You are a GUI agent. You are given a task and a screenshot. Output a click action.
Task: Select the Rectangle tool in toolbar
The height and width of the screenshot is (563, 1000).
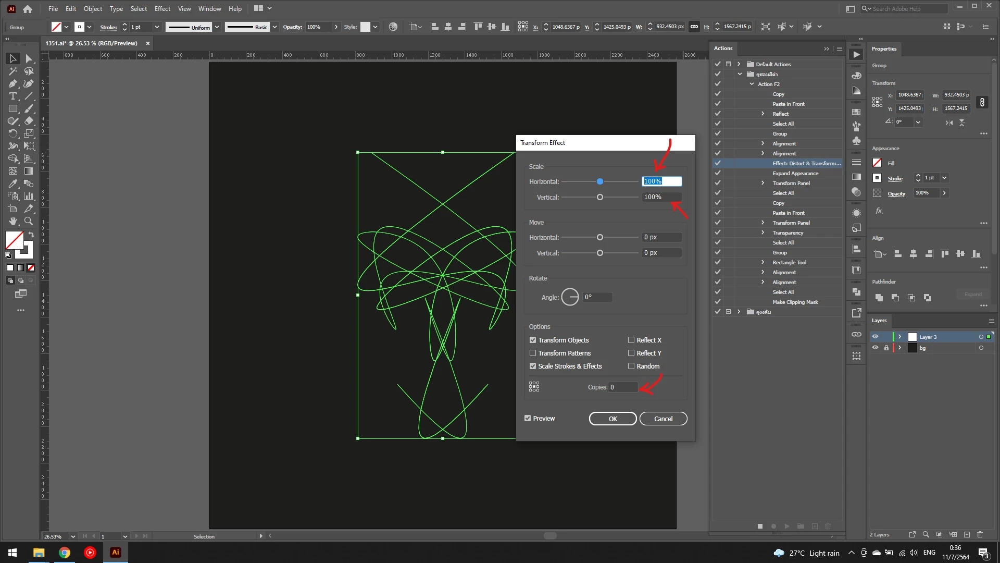(x=12, y=108)
